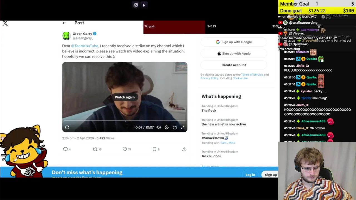Open the Terms of Service link

pyautogui.click(x=252, y=75)
